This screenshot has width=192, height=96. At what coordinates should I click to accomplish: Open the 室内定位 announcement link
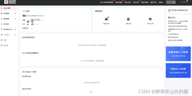(175, 40)
